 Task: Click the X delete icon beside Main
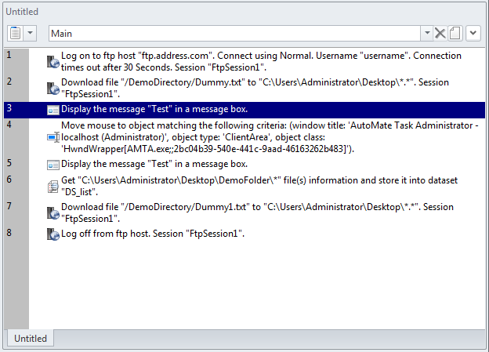click(440, 33)
